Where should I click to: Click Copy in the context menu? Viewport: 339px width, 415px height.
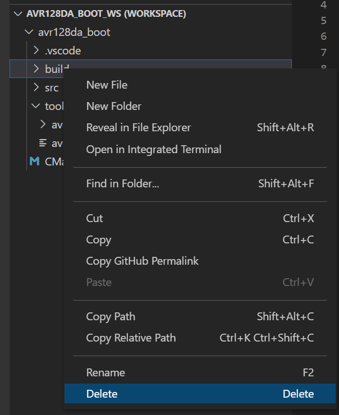(x=98, y=240)
